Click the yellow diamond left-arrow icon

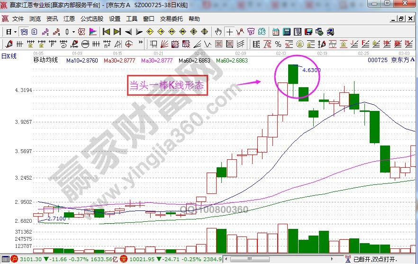[150, 32]
